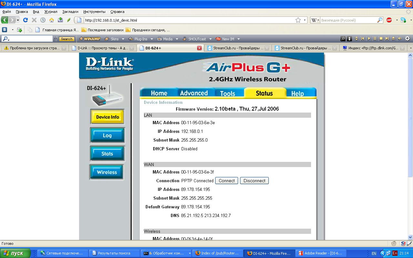
Task: Expand the Winamp Media menu
Action: click(x=177, y=39)
